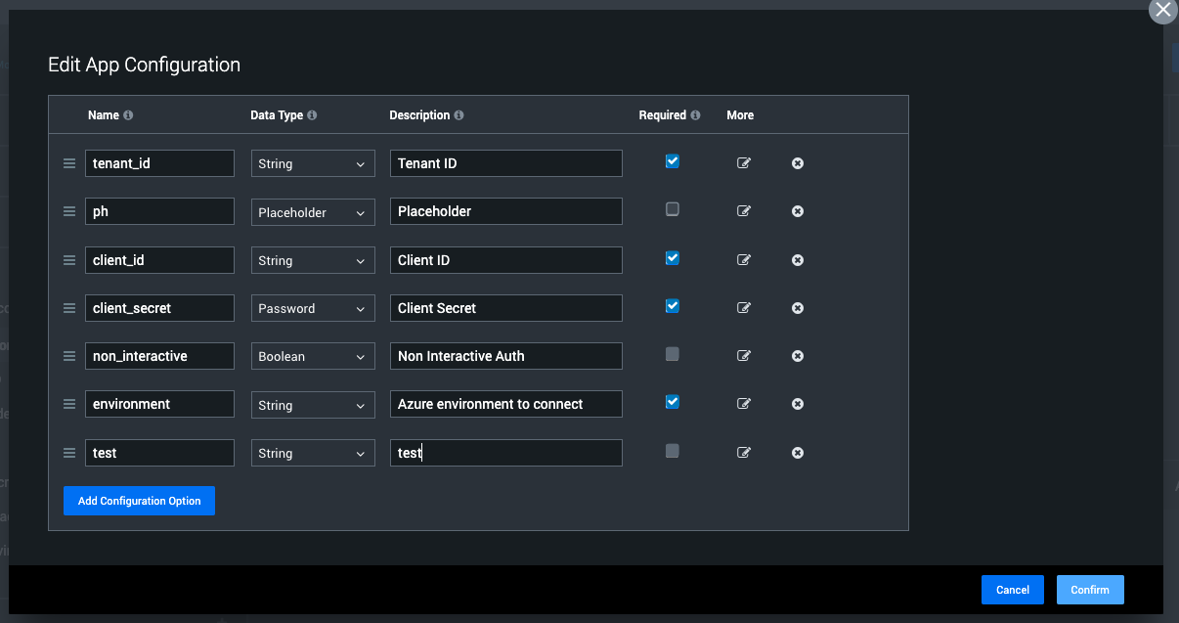The height and width of the screenshot is (623, 1179).
Task: Click inside the test description field
Action: 505,452
